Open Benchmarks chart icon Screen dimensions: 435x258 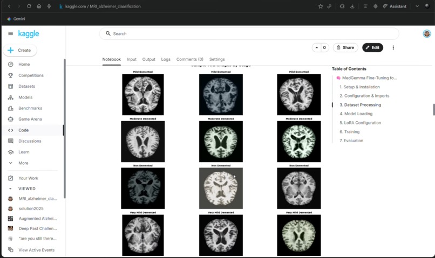coord(11,108)
